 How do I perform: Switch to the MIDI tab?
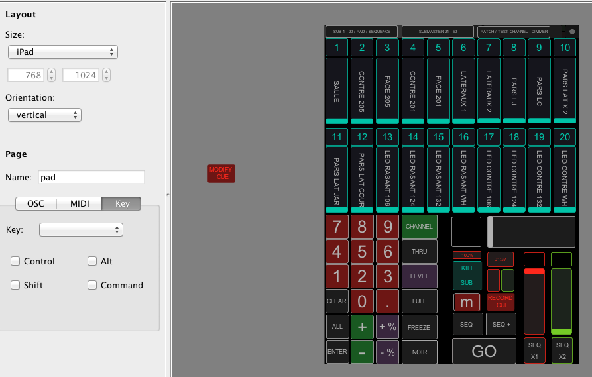point(80,204)
